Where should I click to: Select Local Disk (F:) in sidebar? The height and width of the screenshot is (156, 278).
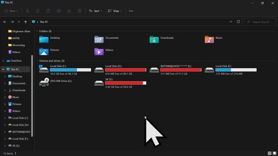pos(18,139)
